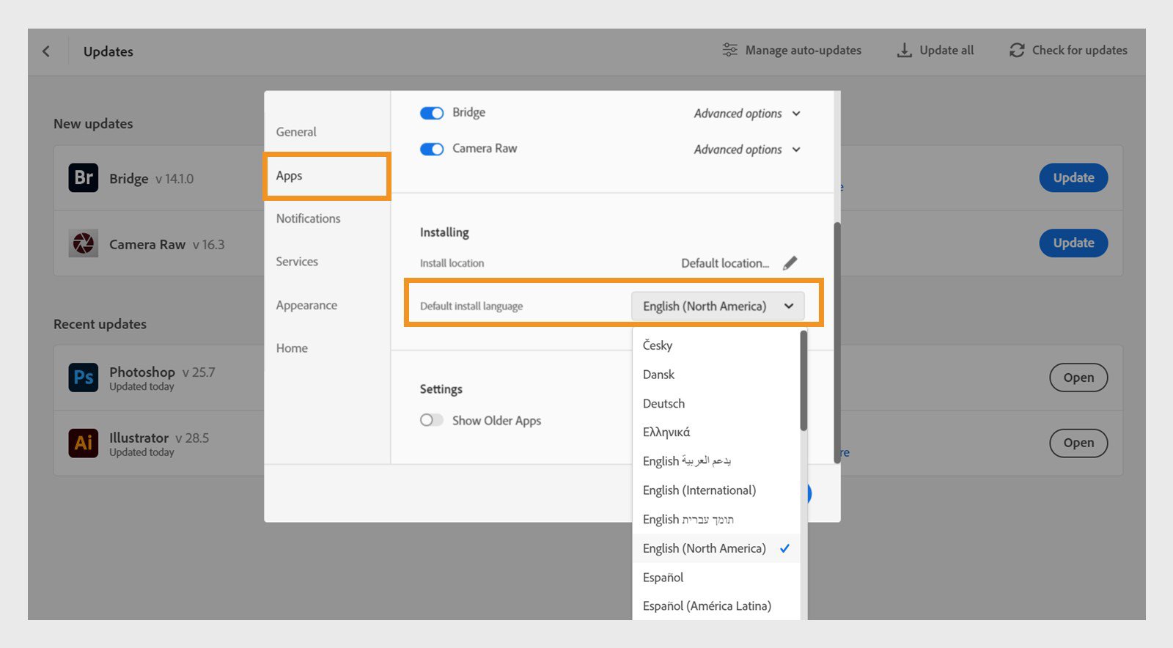Click the Check for updates refresh icon

tap(1017, 50)
